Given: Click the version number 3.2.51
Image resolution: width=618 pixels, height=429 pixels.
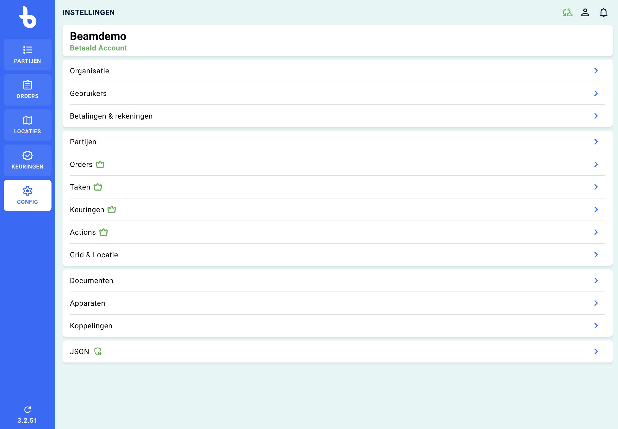Looking at the screenshot, I should tap(27, 420).
